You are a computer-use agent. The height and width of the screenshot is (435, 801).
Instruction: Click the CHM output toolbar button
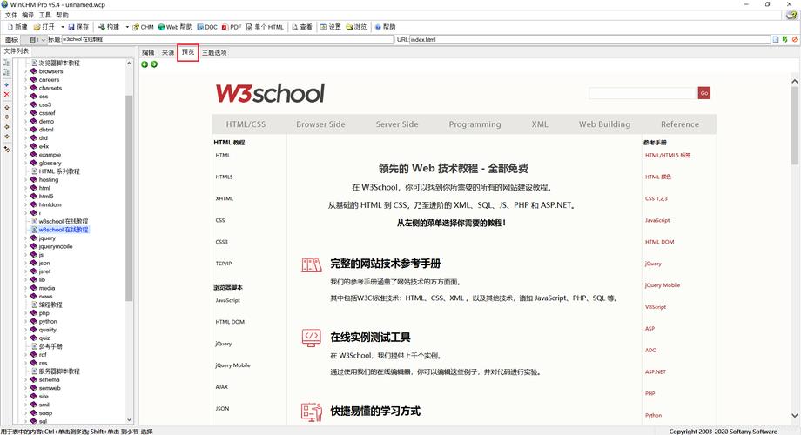[x=143, y=27]
